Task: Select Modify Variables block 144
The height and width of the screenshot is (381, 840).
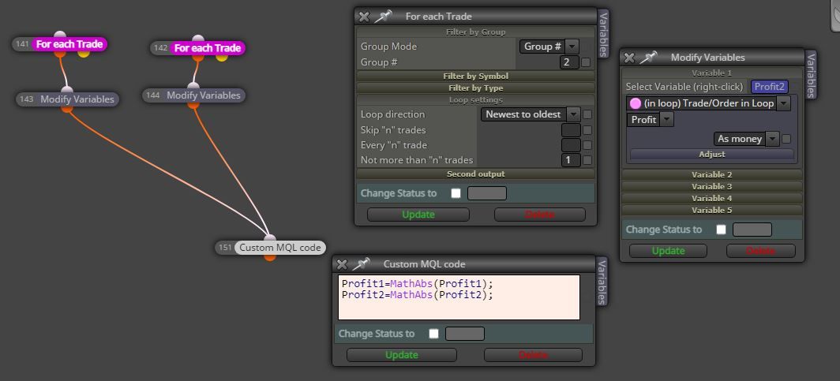Action: [x=204, y=95]
